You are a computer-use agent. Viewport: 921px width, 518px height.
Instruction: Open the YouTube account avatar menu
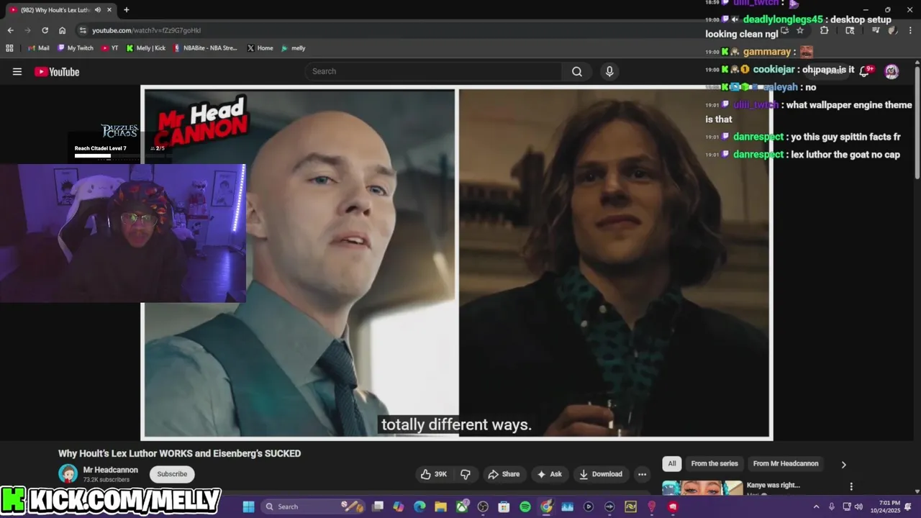point(891,71)
